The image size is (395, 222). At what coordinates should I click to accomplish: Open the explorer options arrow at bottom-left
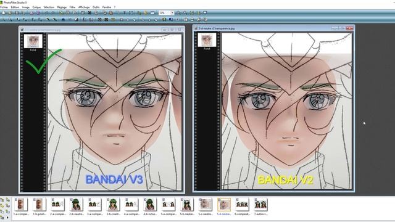tap(7, 217)
